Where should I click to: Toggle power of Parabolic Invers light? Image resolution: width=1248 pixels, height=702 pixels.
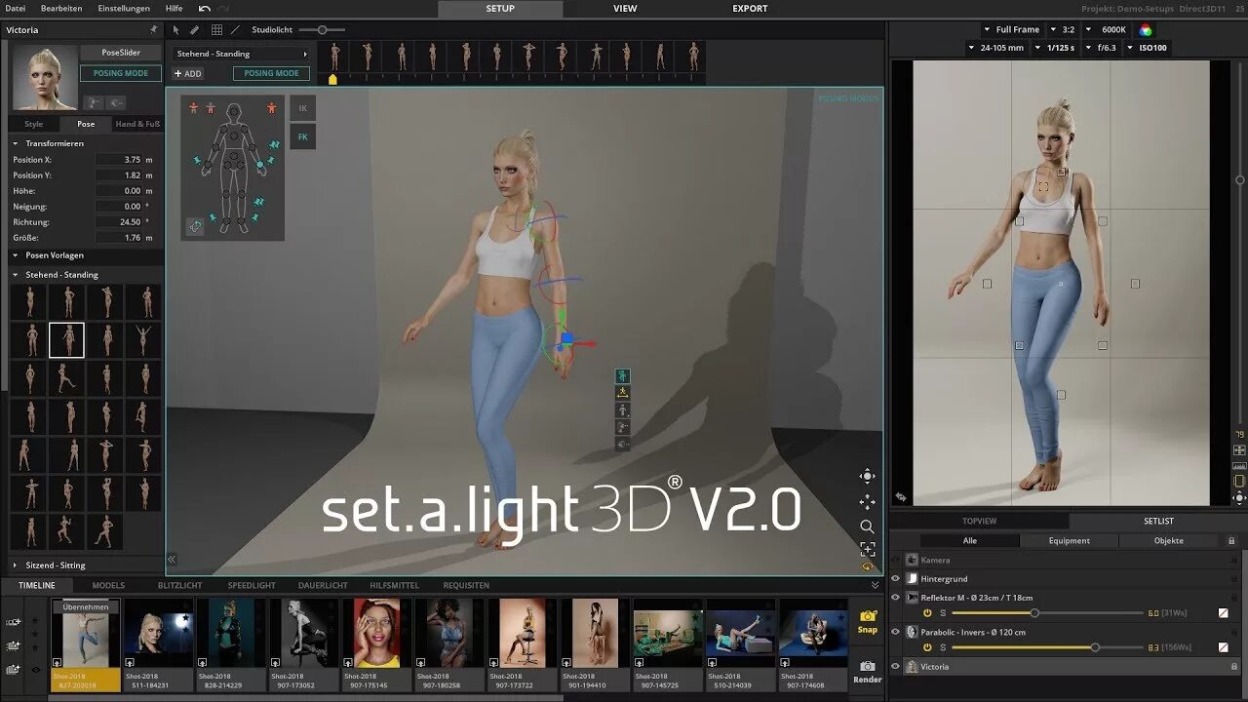pyautogui.click(x=927, y=647)
